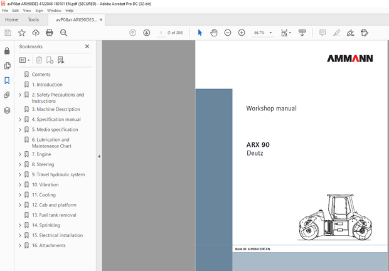
Task: Open the Window menu
Action: (54, 11)
